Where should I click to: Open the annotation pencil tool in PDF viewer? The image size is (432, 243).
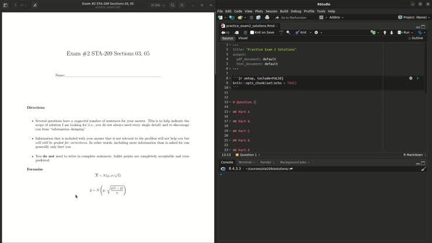coord(34,5)
